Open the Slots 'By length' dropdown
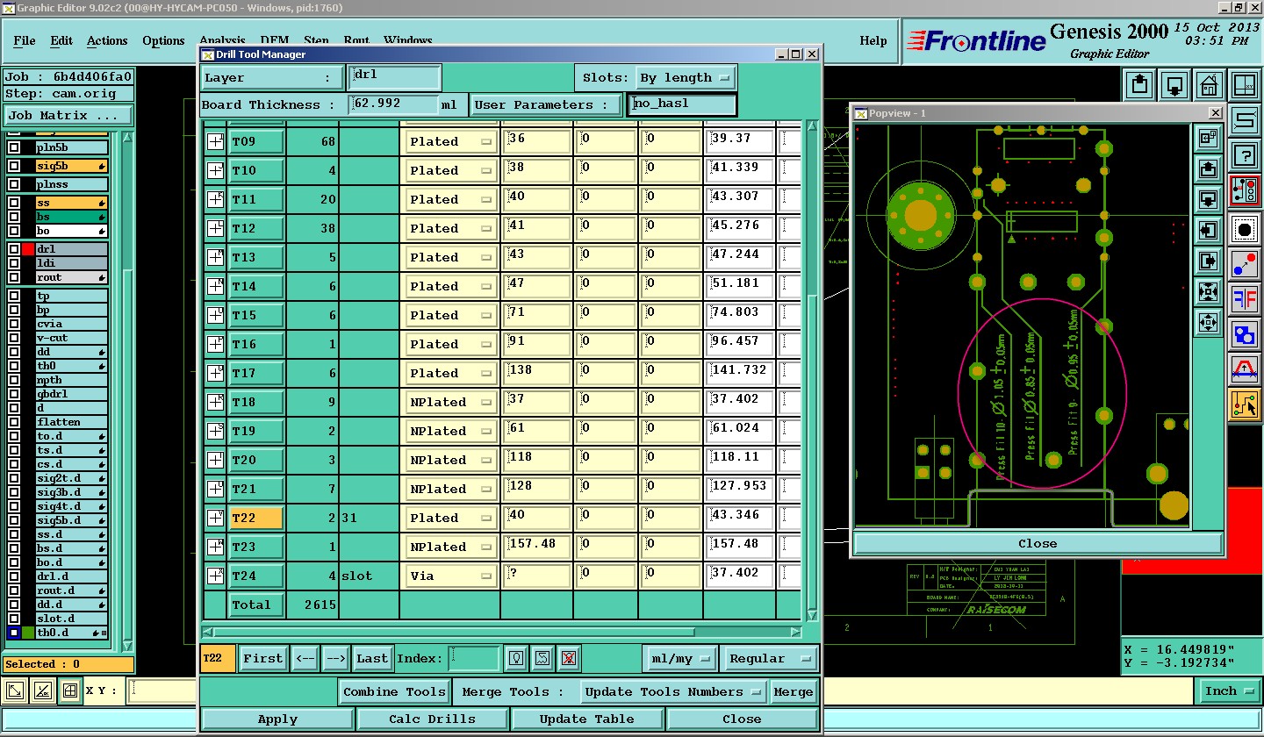 tap(685, 78)
